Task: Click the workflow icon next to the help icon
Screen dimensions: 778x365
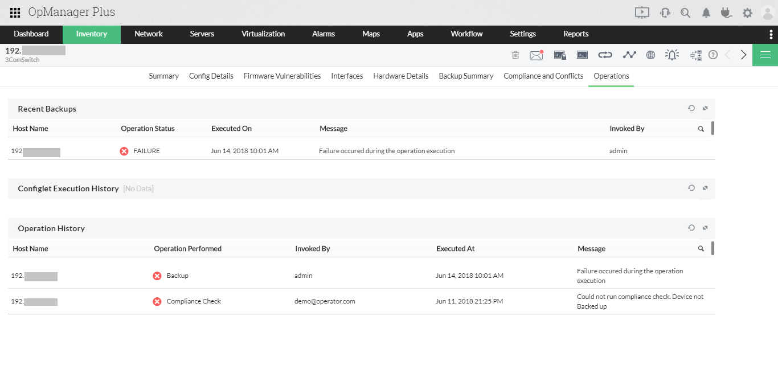Action: (695, 55)
